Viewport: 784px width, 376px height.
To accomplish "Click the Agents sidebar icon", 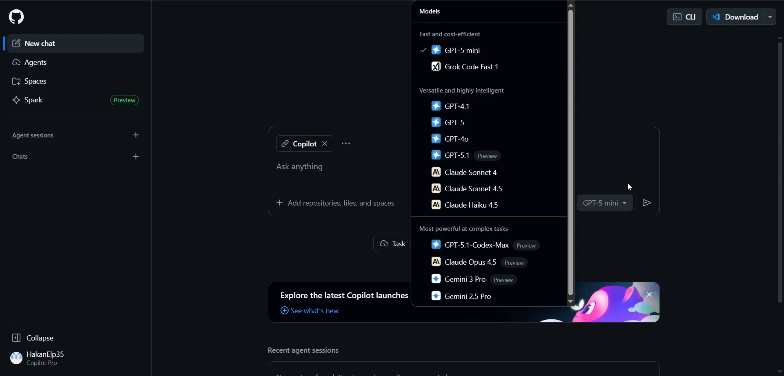I will point(16,62).
